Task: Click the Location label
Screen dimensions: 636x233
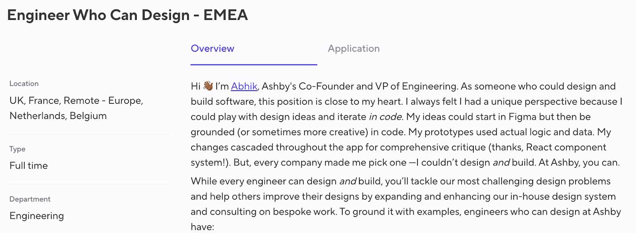Action: coord(24,83)
